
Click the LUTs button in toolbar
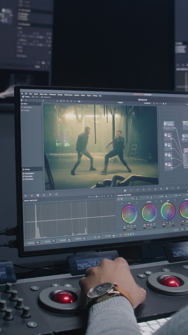(36, 97)
